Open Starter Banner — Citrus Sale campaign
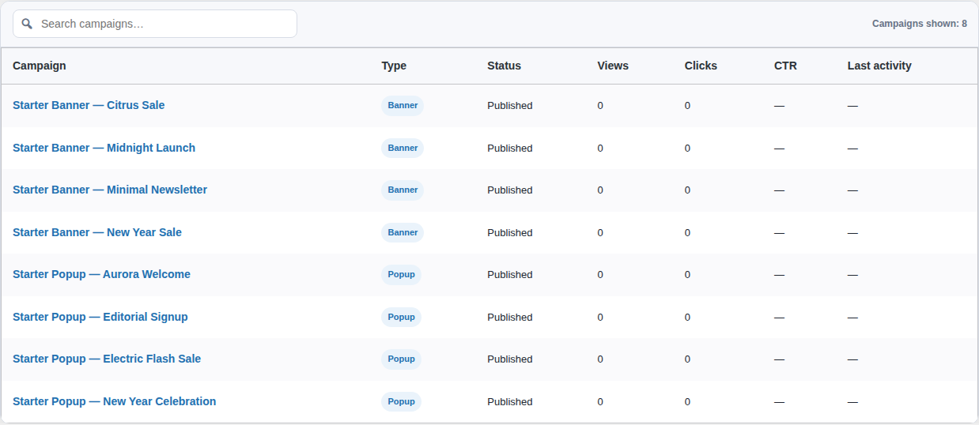979x425 pixels. [x=89, y=105]
